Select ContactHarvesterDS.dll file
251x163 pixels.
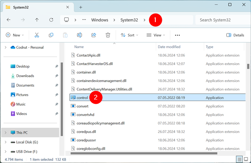95,63
